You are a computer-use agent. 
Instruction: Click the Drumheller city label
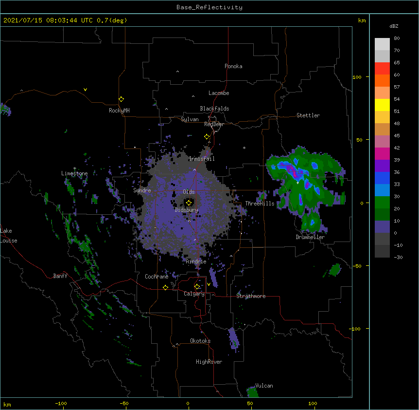[x=310, y=237]
